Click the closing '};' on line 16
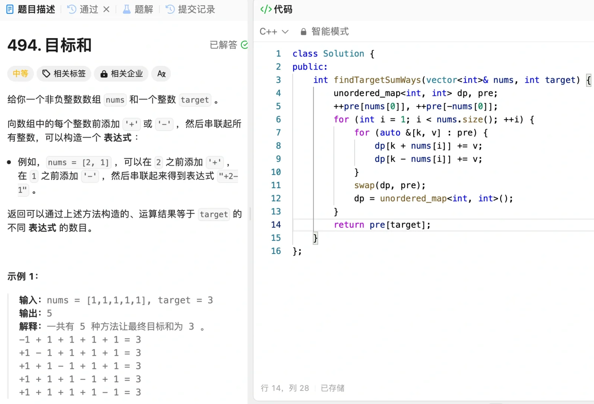Screen dimensions: 594x404 297,251
